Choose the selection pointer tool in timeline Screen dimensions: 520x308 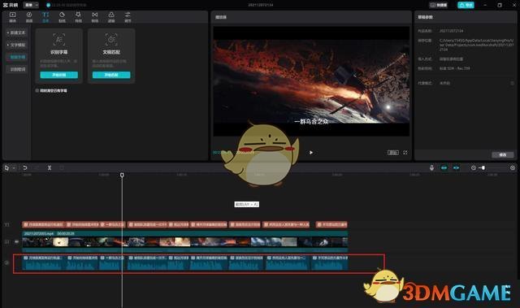[x=6, y=168]
